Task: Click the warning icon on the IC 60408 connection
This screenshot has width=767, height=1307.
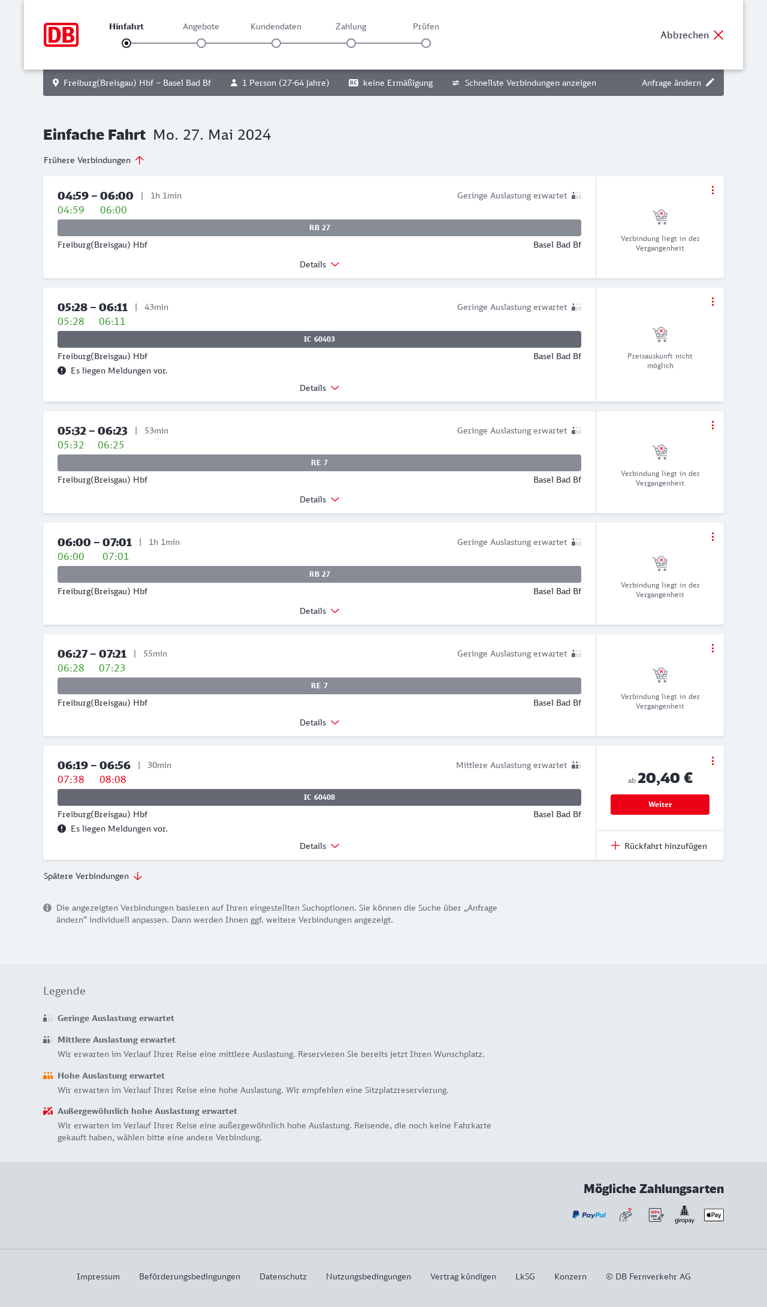Action: pos(62,829)
